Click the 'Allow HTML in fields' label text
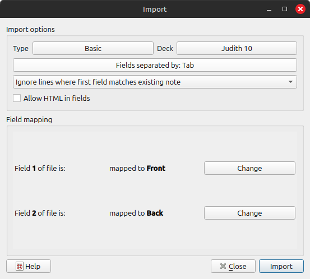 point(57,98)
